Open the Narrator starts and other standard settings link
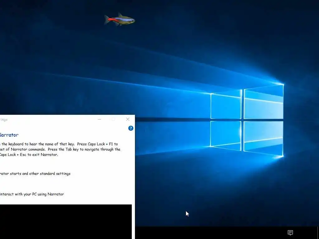This screenshot has height=239, width=319. [x=35, y=174]
